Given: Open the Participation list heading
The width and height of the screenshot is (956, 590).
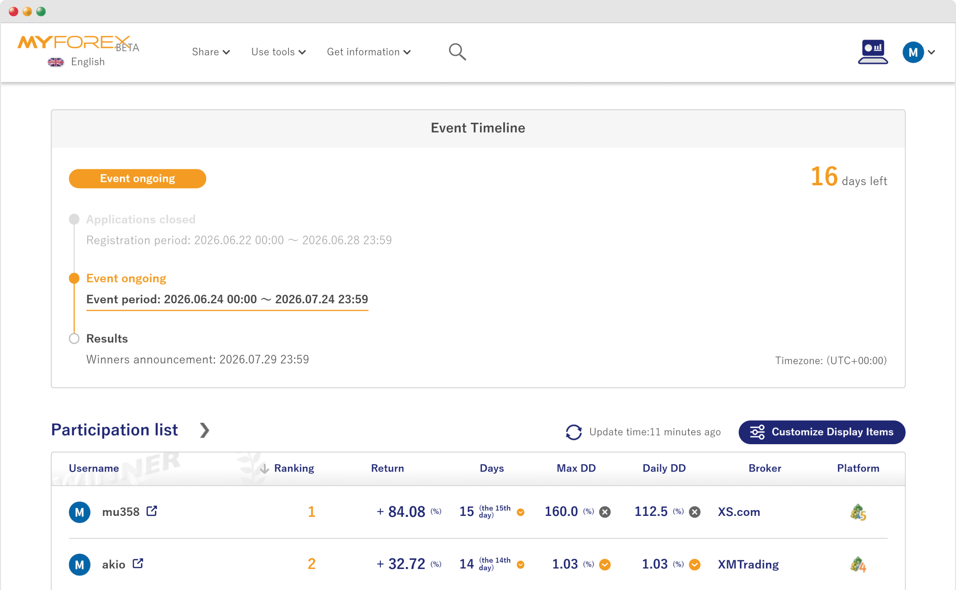Looking at the screenshot, I should 115,430.
